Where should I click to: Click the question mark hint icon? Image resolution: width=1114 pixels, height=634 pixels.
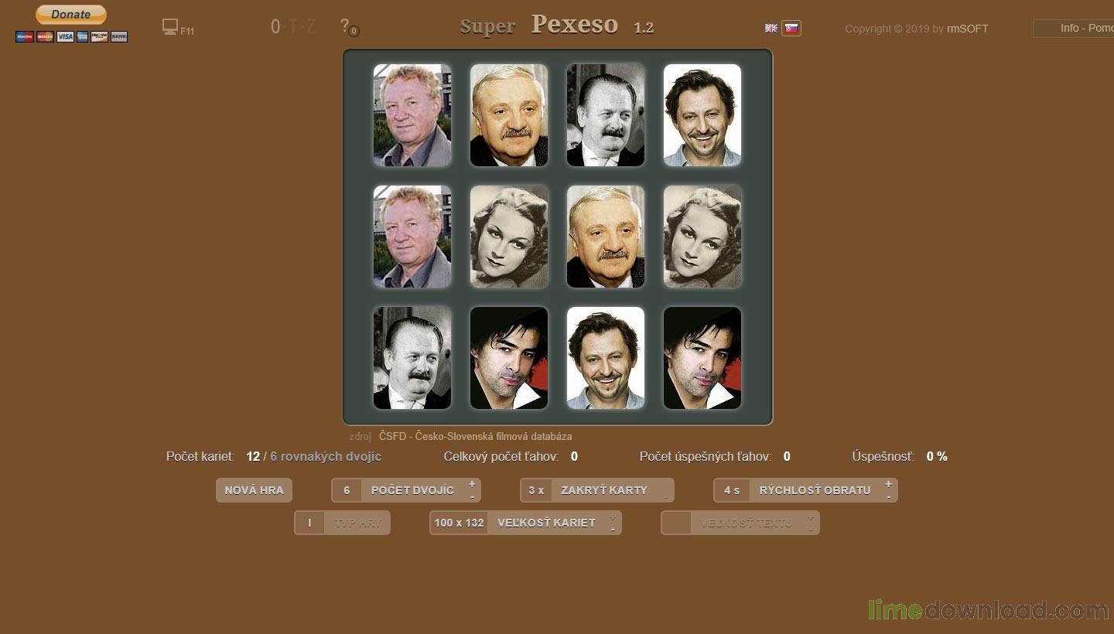347,27
